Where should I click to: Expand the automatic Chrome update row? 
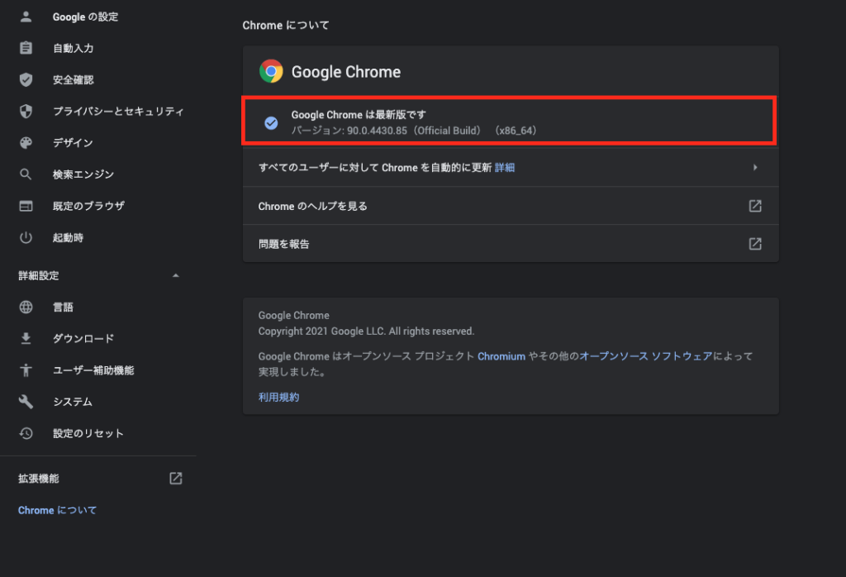click(755, 166)
